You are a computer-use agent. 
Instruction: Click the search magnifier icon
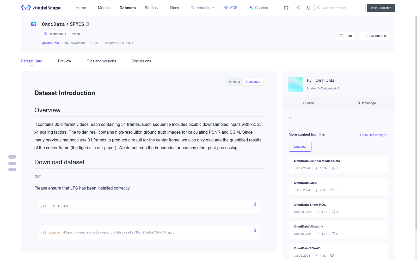click(319, 8)
